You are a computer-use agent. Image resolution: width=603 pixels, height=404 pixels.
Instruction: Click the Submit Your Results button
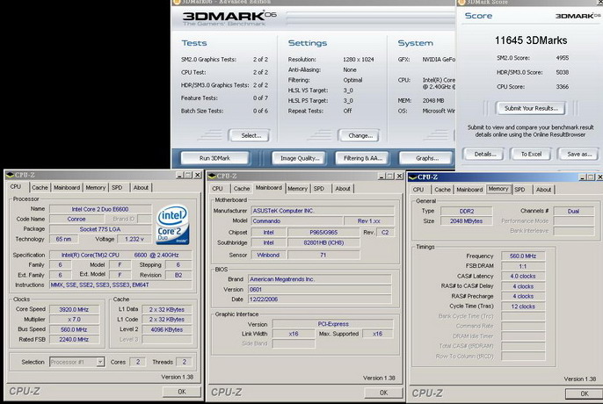(529, 108)
